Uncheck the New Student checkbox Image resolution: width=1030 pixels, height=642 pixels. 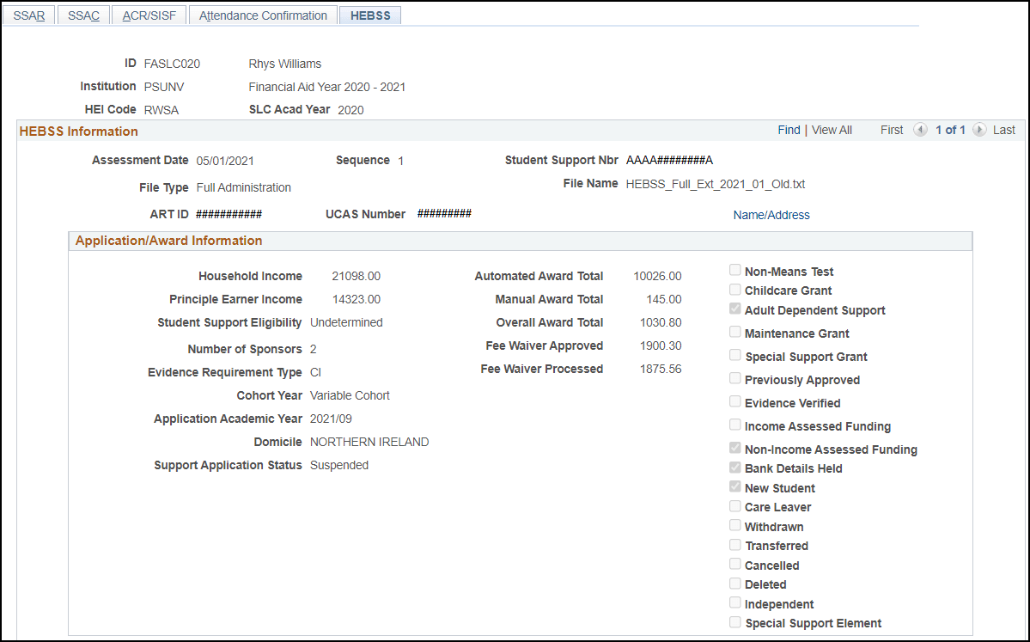(x=735, y=487)
